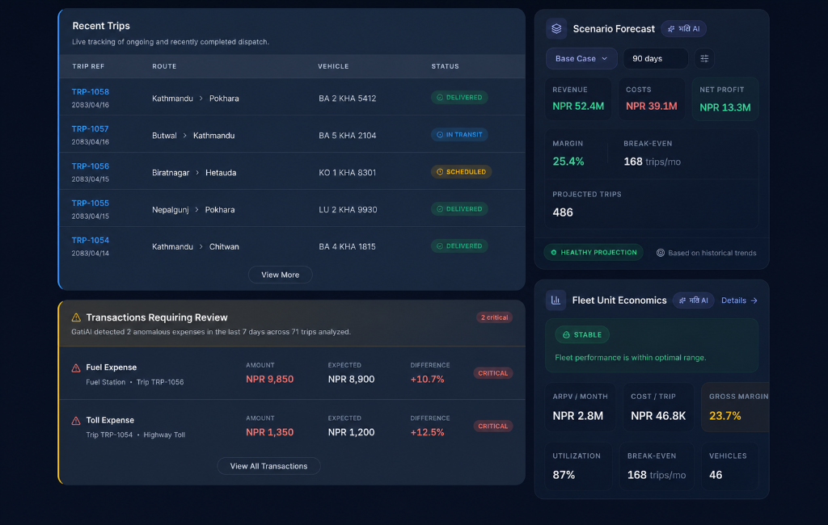
Task: Click the Costs NPR 39.1M card
Action: tap(652, 99)
